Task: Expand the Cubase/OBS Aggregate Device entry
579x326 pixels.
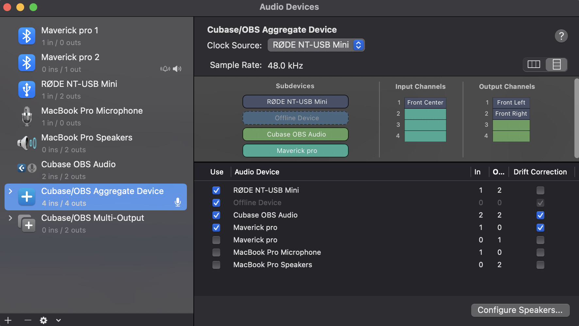Action: [x=10, y=191]
